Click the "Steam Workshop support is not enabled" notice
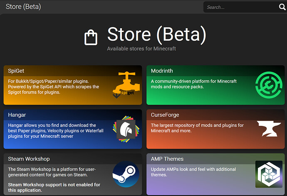 (x=54, y=187)
